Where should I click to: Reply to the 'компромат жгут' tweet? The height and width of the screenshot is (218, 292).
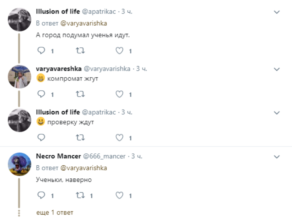tap(41, 94)
